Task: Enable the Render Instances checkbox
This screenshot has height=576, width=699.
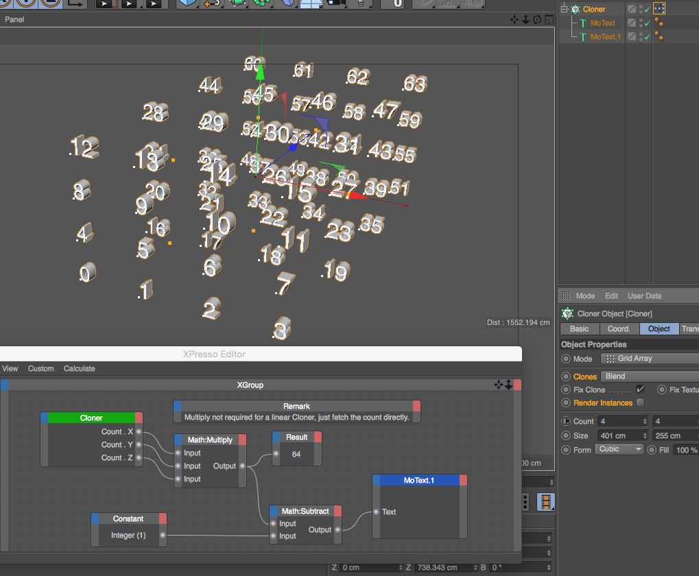Action: pos(640,403)
